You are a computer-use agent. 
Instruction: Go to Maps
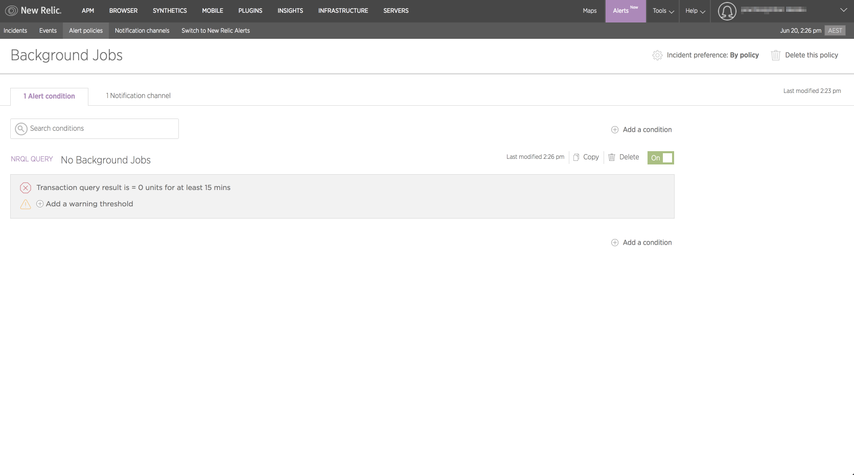click(x=590, y=11)
